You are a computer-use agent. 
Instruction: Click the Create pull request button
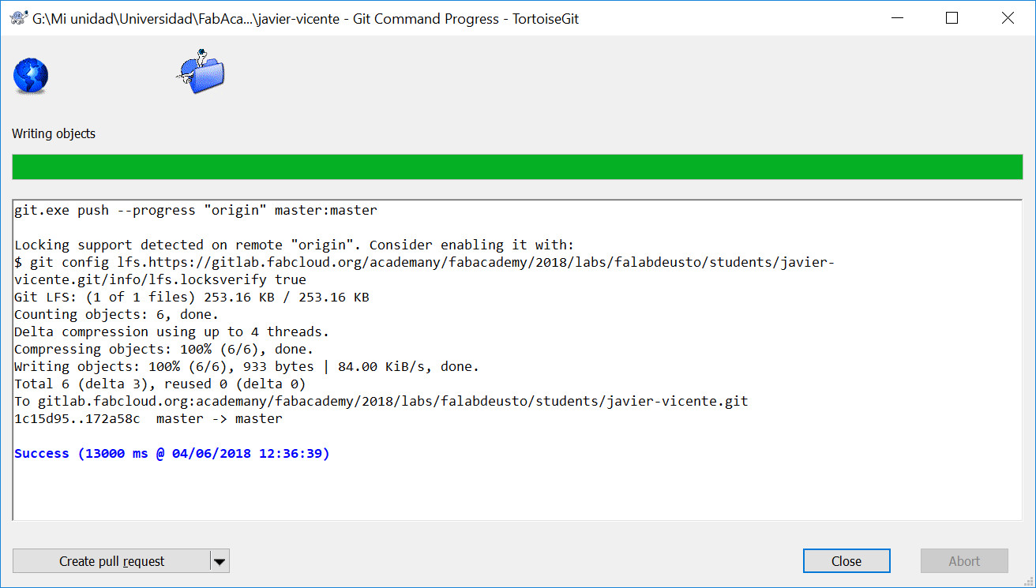[111, 561]
